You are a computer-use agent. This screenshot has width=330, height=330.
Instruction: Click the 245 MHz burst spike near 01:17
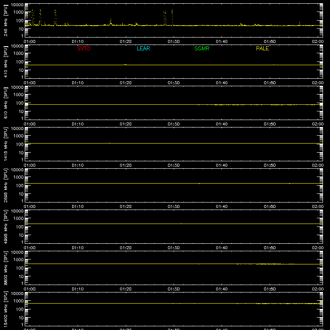pos(111,22)
